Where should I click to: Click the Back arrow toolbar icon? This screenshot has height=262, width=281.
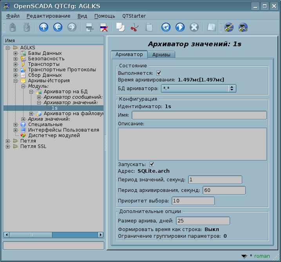tap(58, 27)
